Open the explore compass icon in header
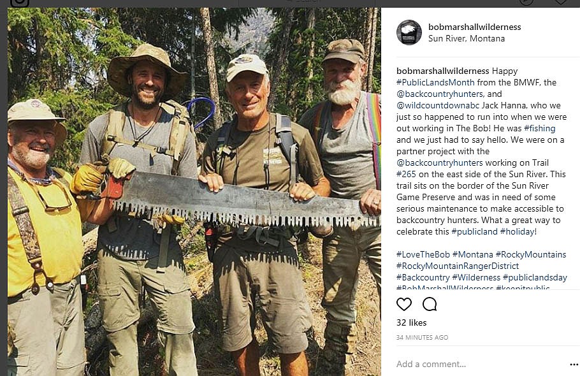This screenshot has width=580, height=376. 526,2
